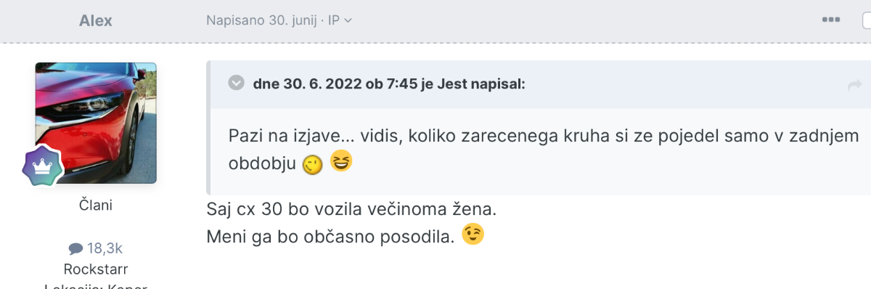Image resolution: width=871 pixels, height=289 pixels.
Task: Click the speech bubble posts count icon
Action: point(75,249)
